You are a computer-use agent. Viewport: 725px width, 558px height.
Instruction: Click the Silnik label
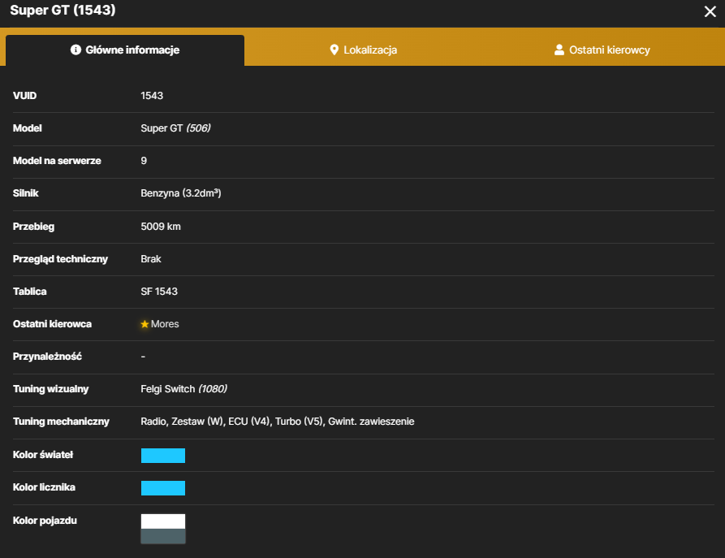(26, 193)
